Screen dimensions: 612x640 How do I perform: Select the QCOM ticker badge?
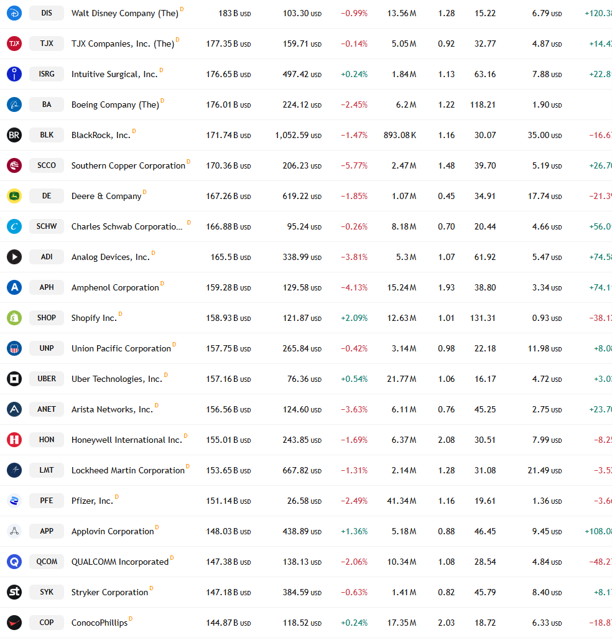pos(47,562)
